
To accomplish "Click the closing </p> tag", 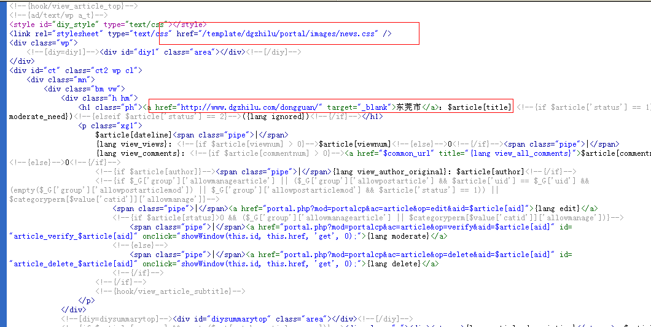I will (87, 300).
